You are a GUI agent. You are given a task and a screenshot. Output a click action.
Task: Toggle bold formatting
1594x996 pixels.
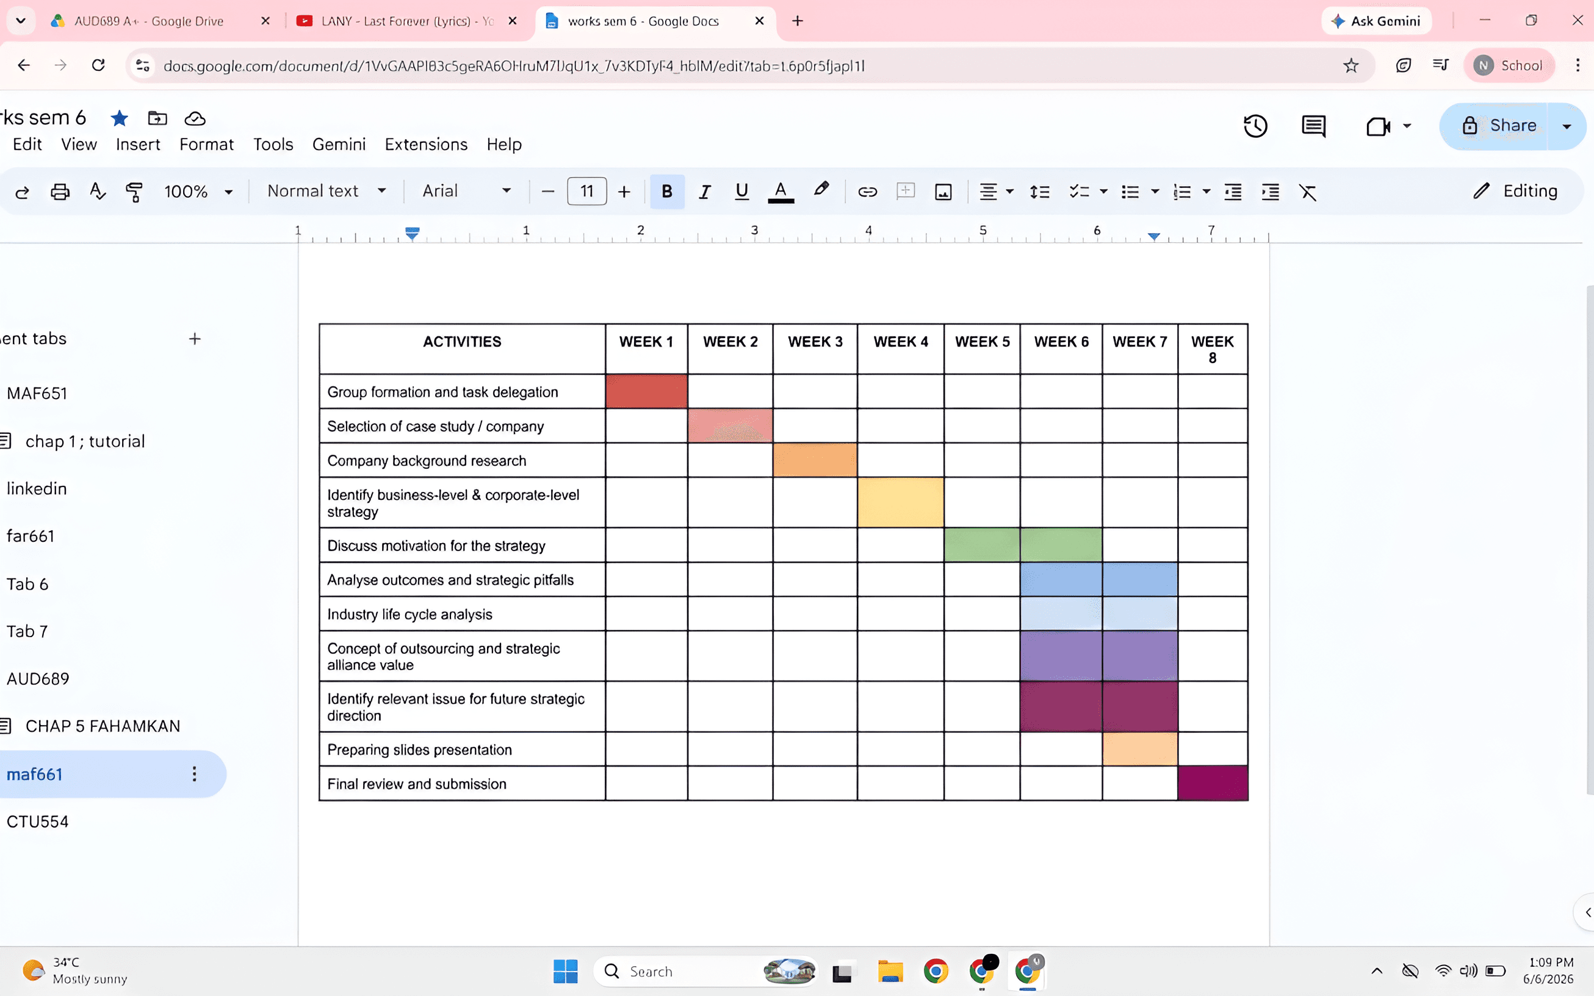tap(666, 192)
